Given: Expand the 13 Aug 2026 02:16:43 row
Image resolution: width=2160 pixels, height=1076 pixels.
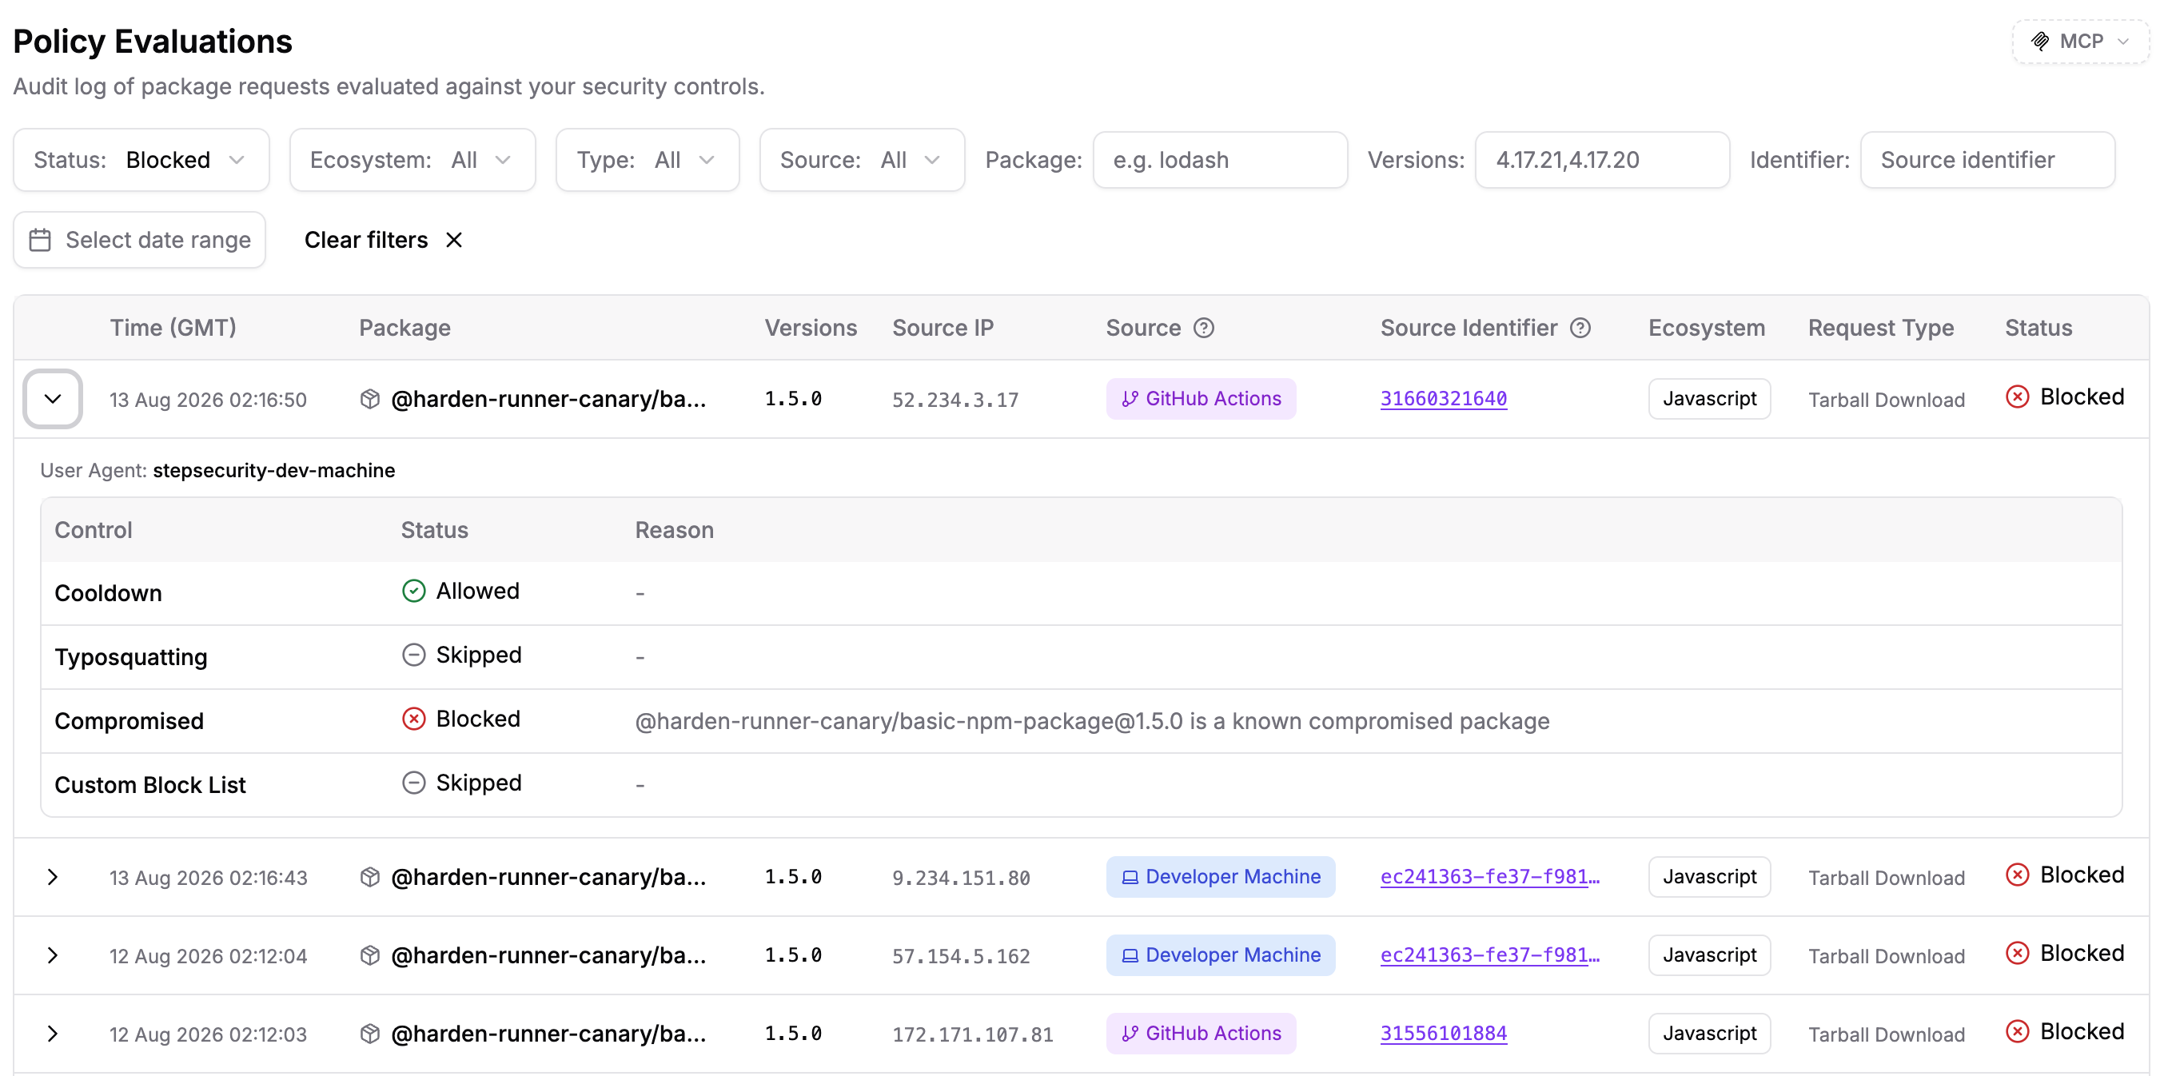Looking at the screenshot, I should pyautogui.click(x=52, y=876).
